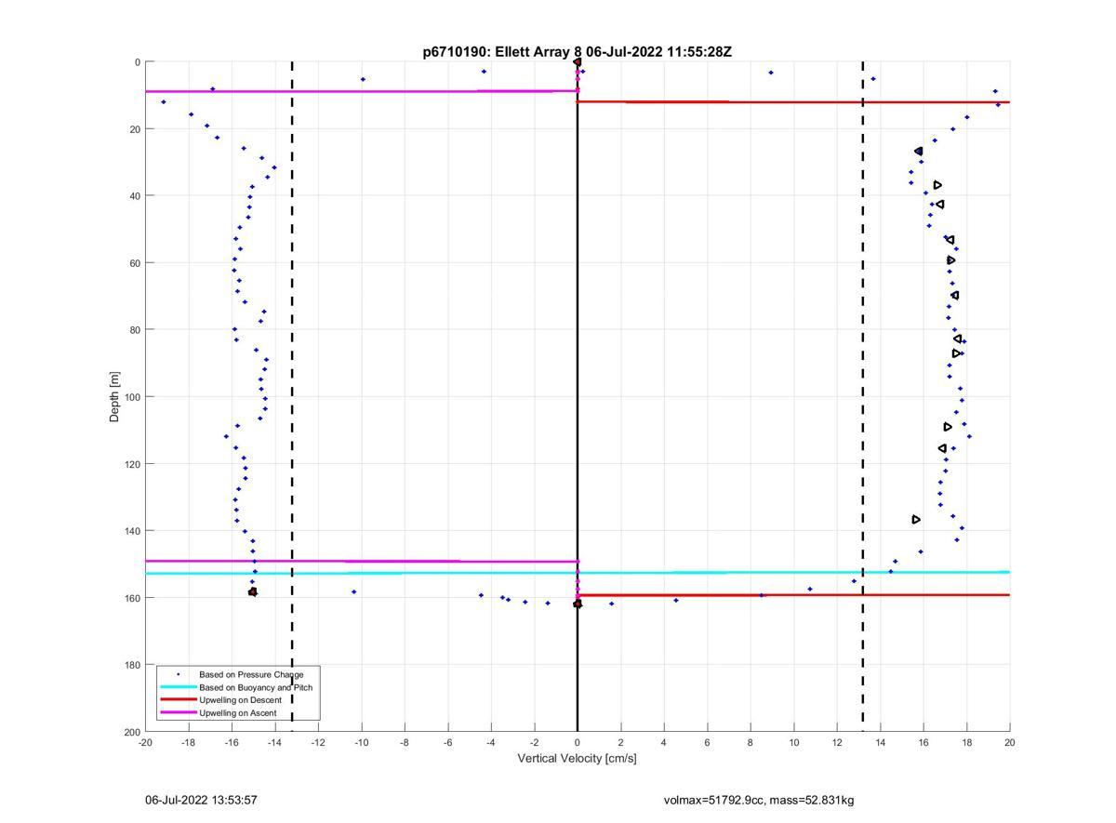Click x-axis tick label '4'
Viewport: 1116px width, 823px height.
click(x=664, y=742)
